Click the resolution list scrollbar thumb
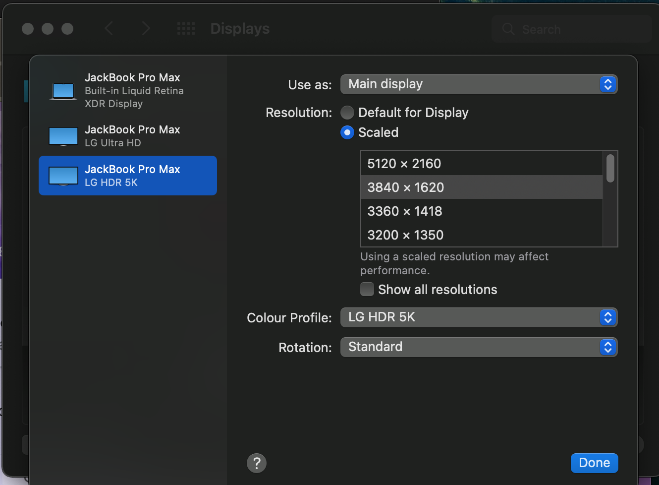 click(x=610, y=169)
